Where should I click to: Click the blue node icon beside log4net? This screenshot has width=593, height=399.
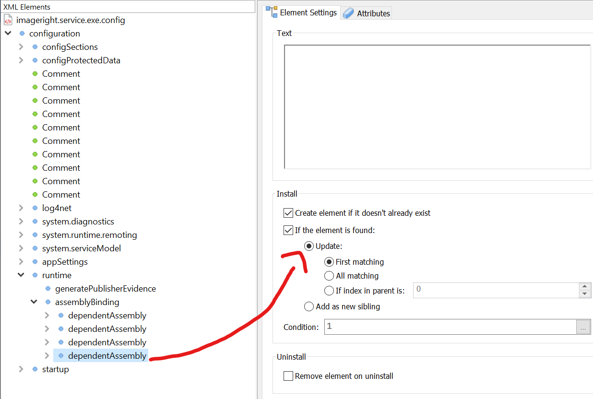pyautogui.click(x=35, y=208)
